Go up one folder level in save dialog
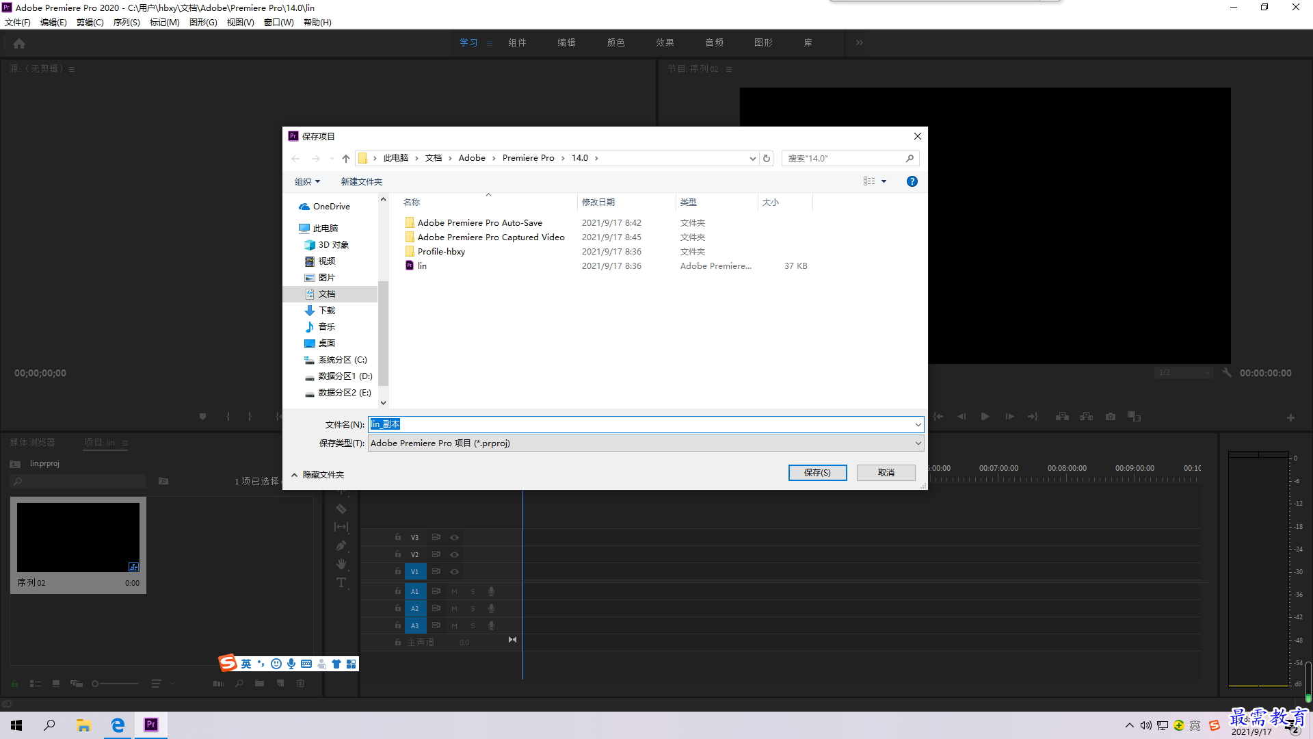1313x739 pixels. [x=346, y=158]
